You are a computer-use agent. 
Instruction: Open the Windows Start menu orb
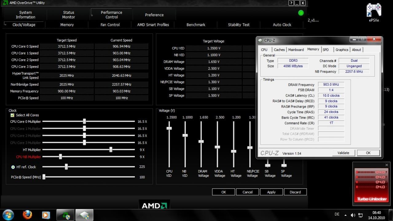[8, 215]
